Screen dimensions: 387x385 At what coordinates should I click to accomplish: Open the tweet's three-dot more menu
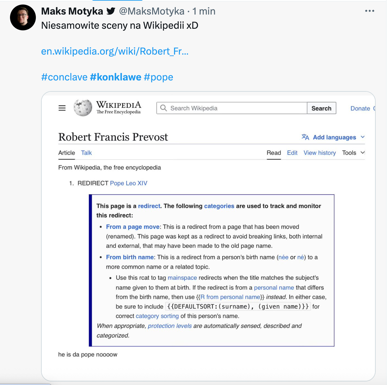coord(370,11)
